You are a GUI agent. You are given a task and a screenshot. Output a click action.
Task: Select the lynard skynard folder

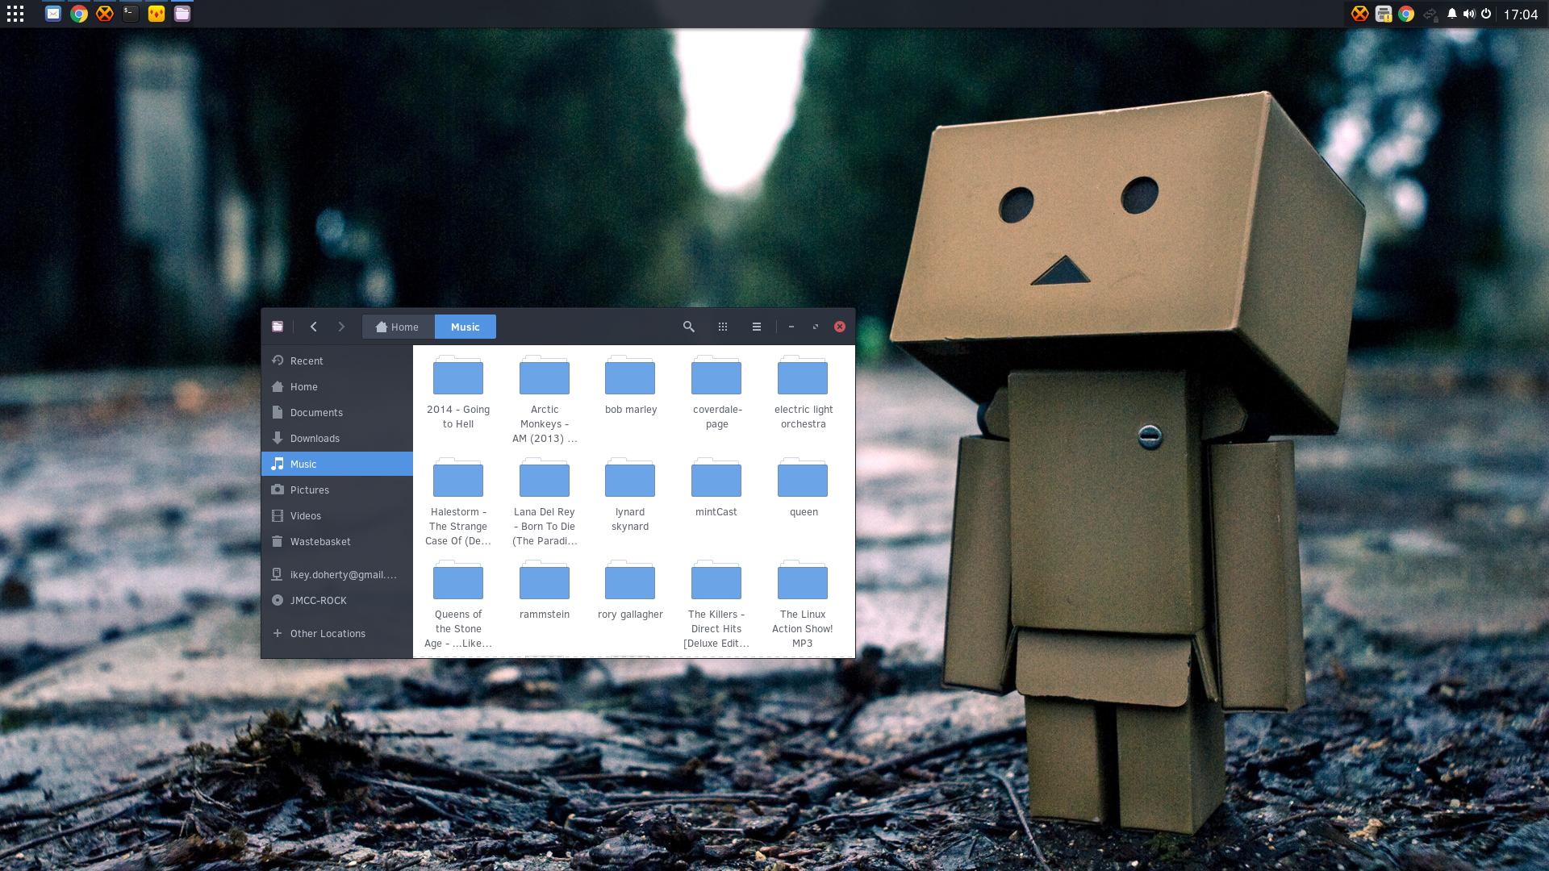click(630, 495)
